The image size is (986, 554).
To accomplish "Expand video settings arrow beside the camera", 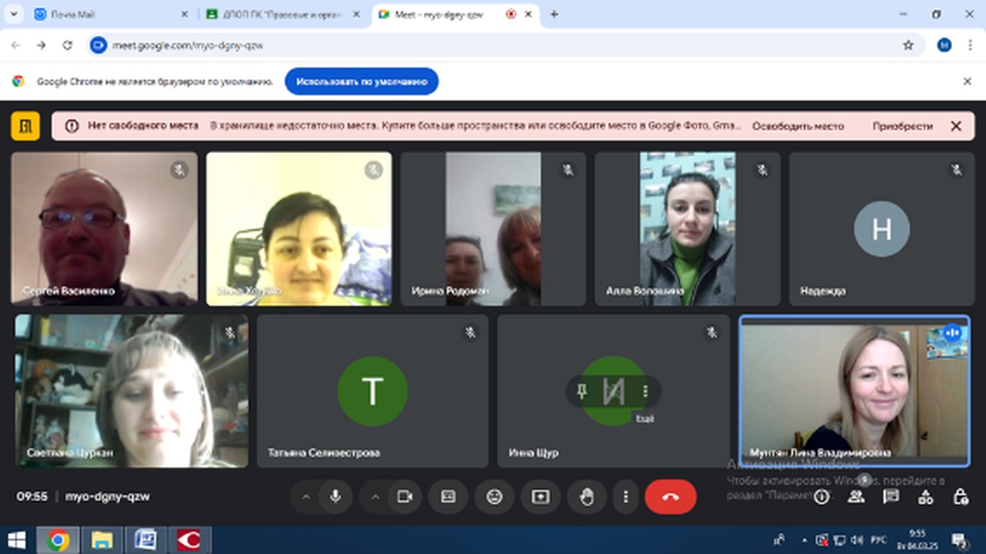I will pyautogui.click(x=376, y=497).
